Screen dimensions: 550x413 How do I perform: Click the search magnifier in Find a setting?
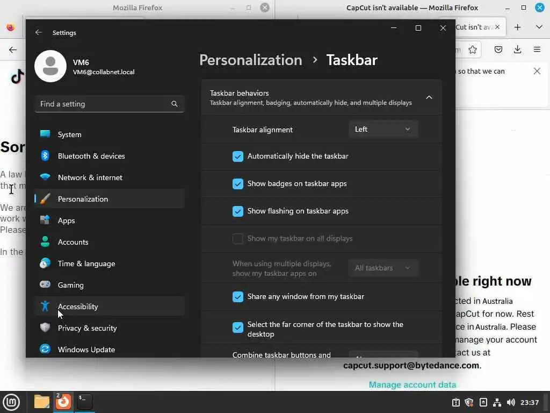pos(175,104)
